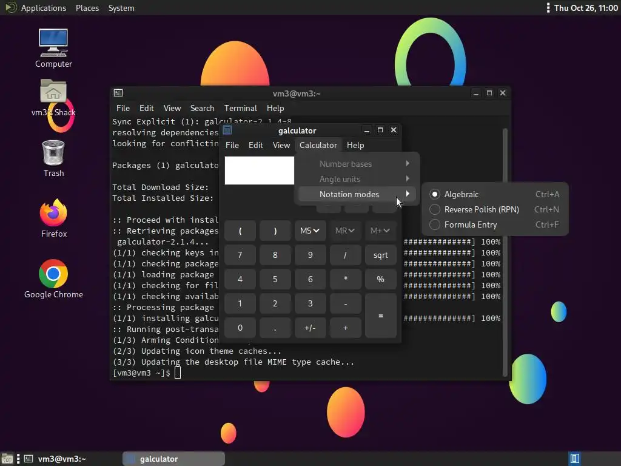The height and width of the screenshot is (466, 621).
Task: Click the divide (/) button
Action: click(x=345, y=255)
